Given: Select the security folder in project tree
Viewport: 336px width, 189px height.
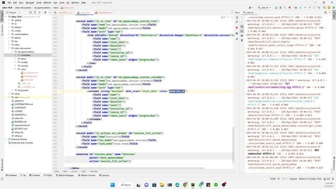Looking at the screenshot, I should 24,66.
